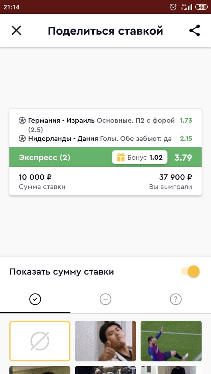Image resolution: width=211 pixels, height=374 pixels.
Task: Tap soccer ball icon beside Нидерланды - Дания
Action: tap(22, 139)
